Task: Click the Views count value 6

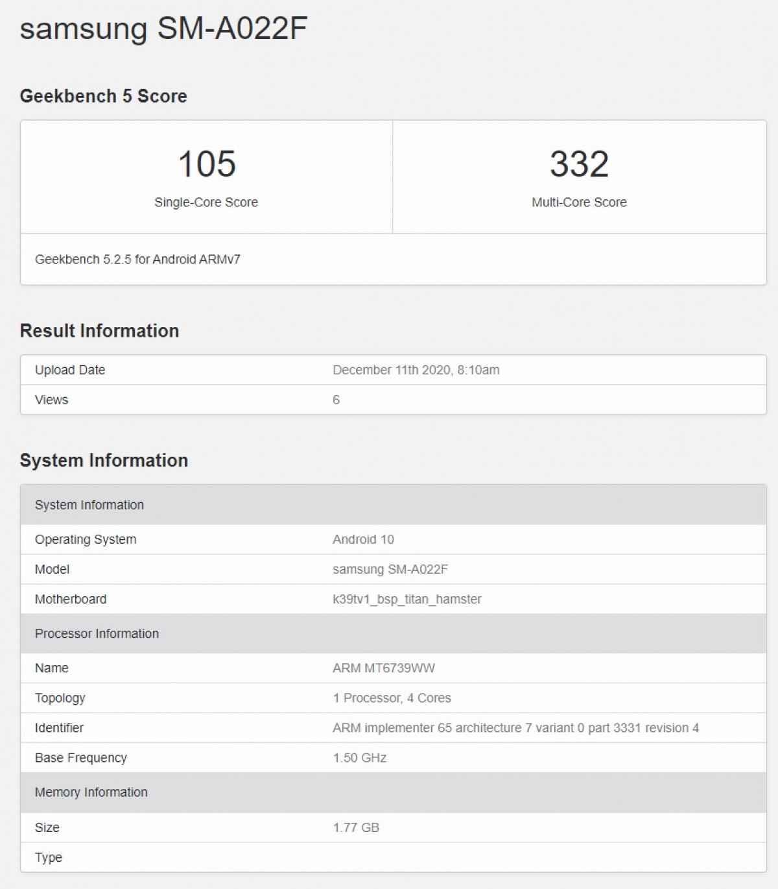Action: tap(336, 400)
